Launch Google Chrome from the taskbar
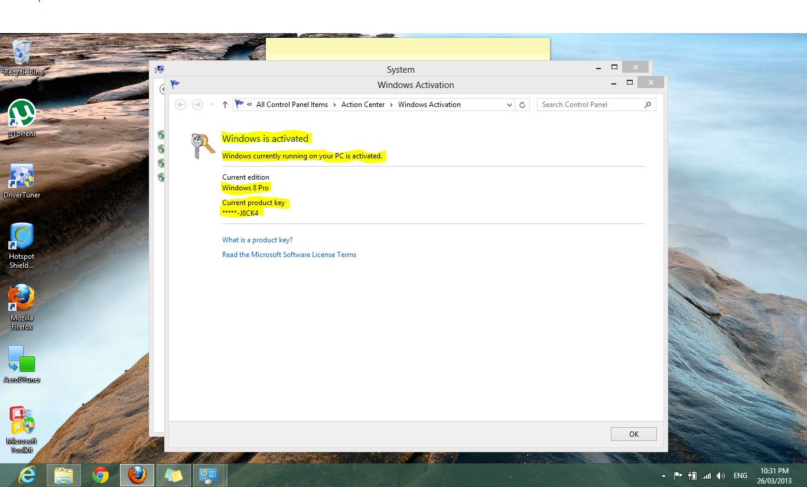 tap(100, 475)
